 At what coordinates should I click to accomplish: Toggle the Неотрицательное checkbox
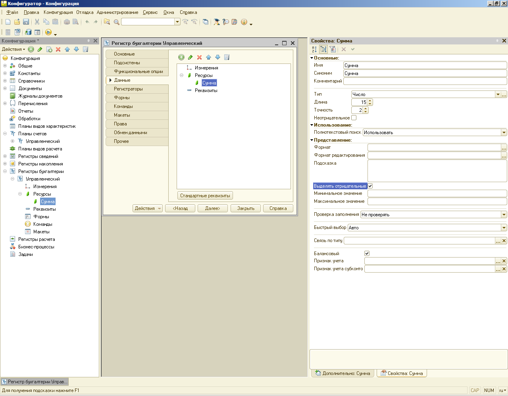click(x=354, y=118)
